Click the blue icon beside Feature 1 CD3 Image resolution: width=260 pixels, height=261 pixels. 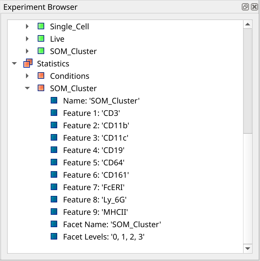[x=54, y=113]
